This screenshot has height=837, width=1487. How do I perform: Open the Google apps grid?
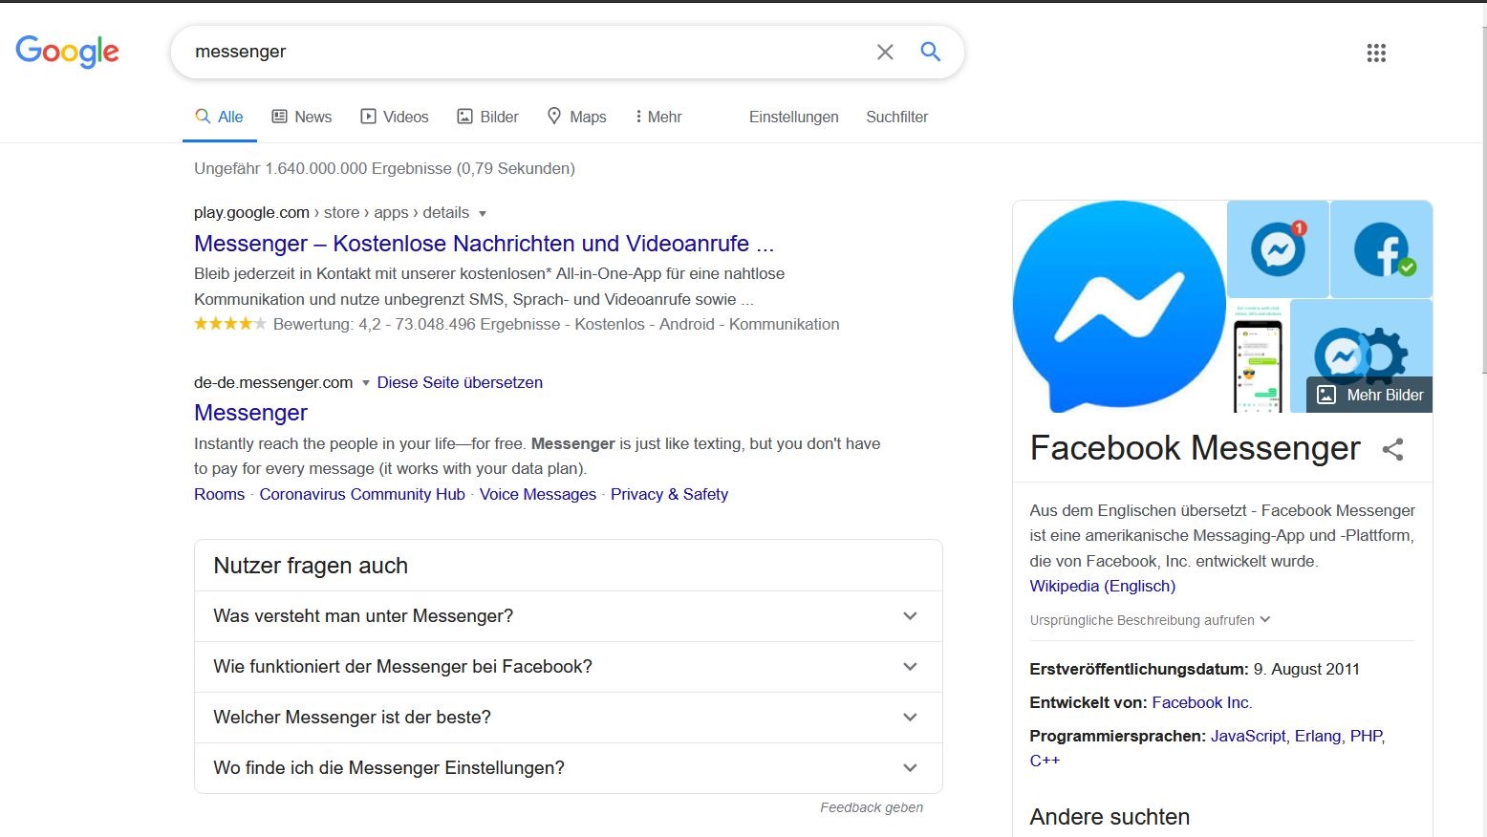1376,53
